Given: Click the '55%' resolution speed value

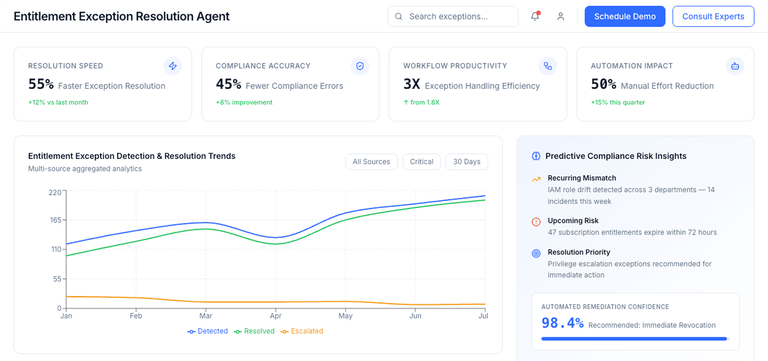Looking at the screenshot, I should pos(41,84).
